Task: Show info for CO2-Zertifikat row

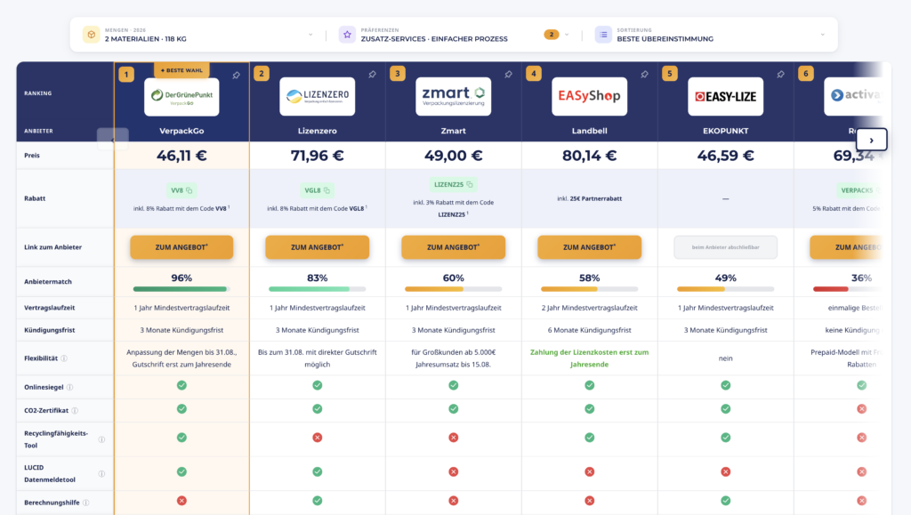Action: click(x=75, y=411)
